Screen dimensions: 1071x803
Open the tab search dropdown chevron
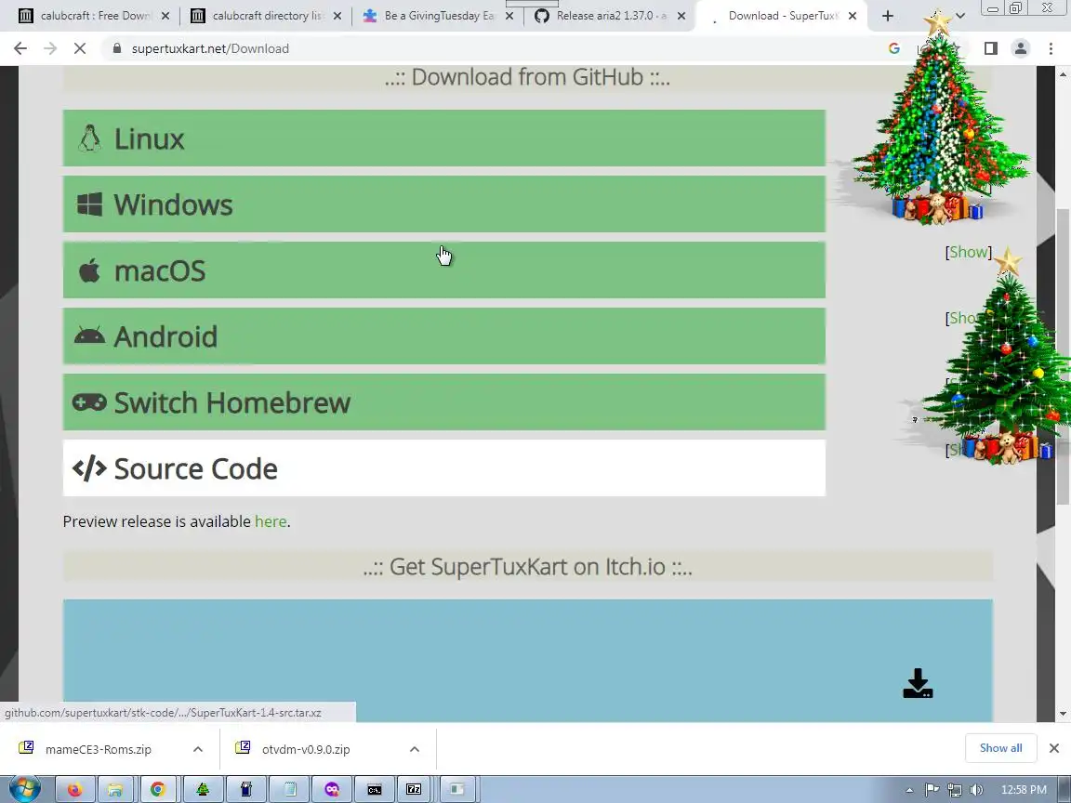click(960, 16)
